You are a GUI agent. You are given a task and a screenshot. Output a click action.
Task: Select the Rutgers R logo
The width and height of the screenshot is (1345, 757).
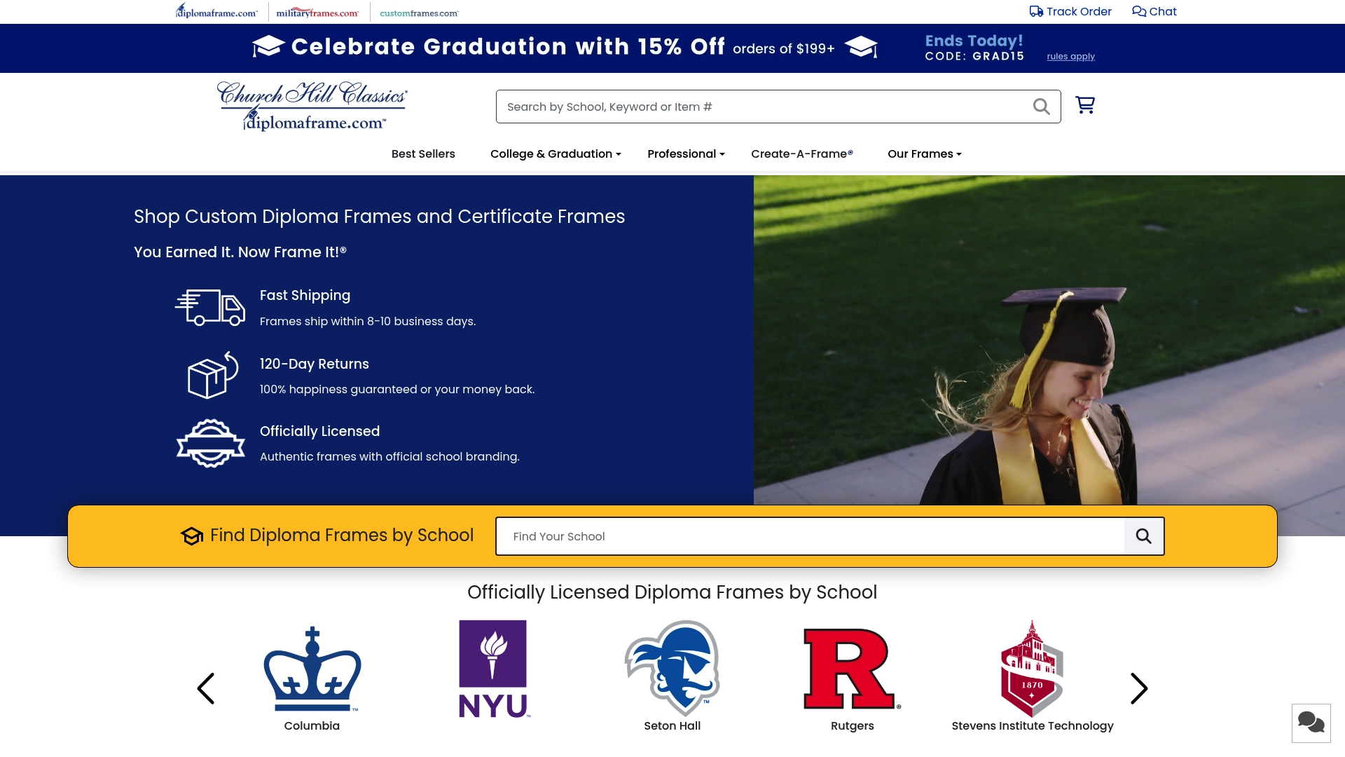click(x=852, y=669)
